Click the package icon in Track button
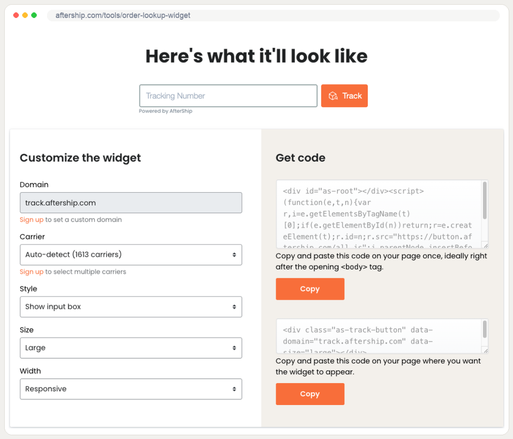This screenshot has width=513, height=439. pyautogui.click(x=333, y=96)
